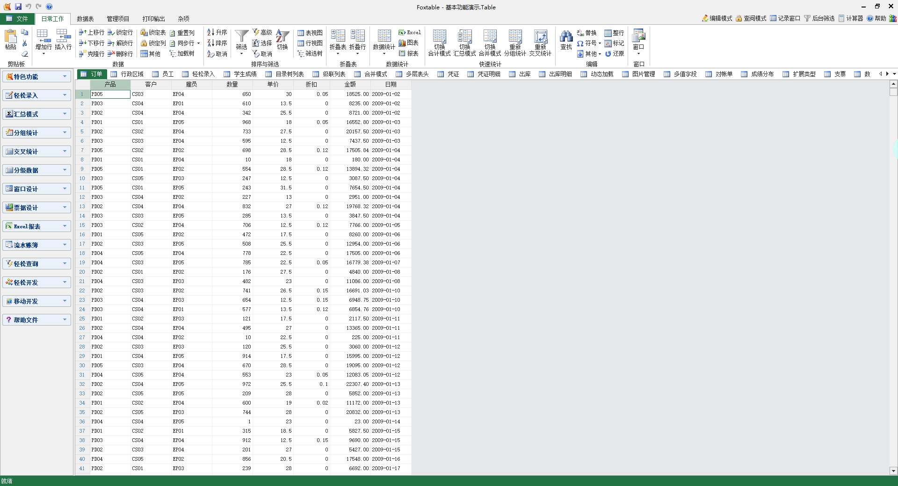Viewport: 898px width, 486px height.
Task: Click the 还原 restore button
Action: click(x=615, y=54)
